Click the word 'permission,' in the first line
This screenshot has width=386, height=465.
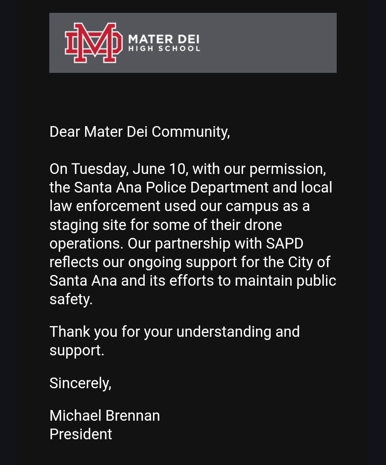(x=287, y=170)
